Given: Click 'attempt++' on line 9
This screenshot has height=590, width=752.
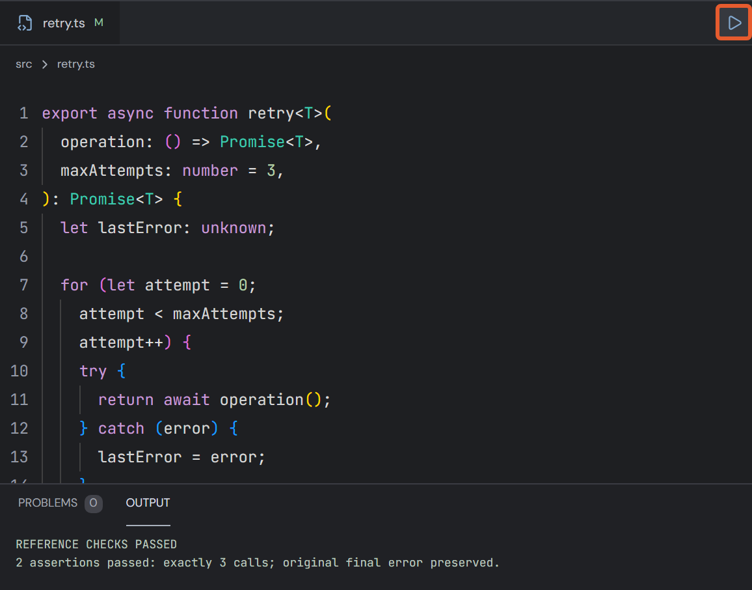Looking at the screenshot, I should click(x=121, y=343).
